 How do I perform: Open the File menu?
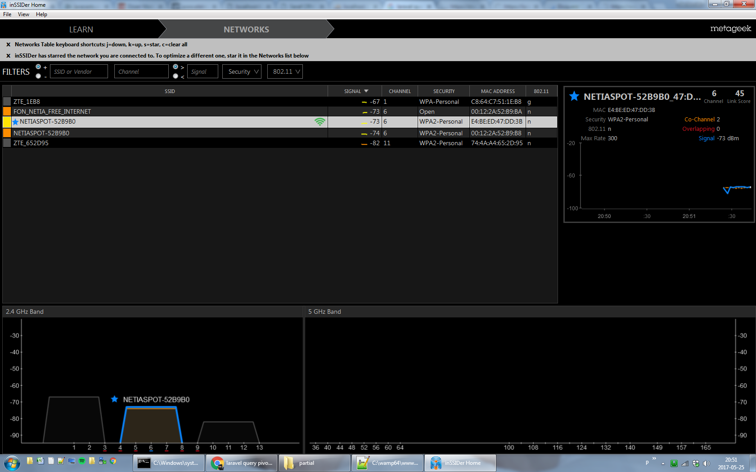[x=7, y=14]
